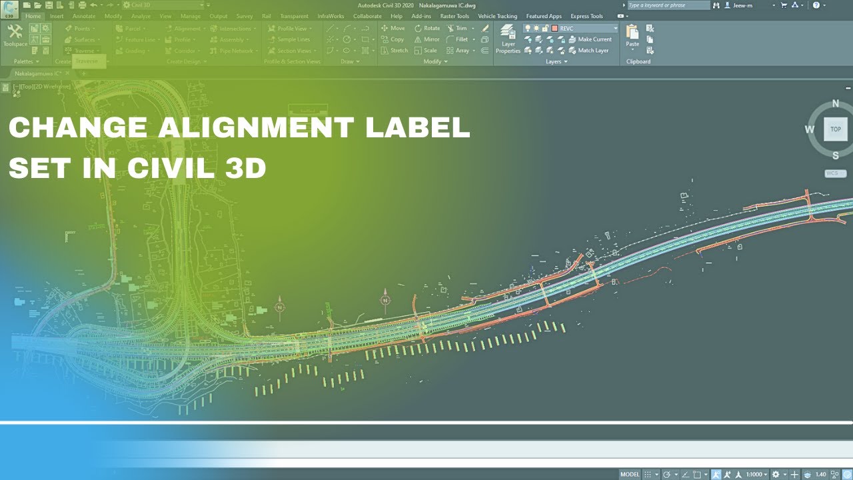Click the REVC layer red color swatch
The height and width of the screenshot is (480, 853).
554,29
